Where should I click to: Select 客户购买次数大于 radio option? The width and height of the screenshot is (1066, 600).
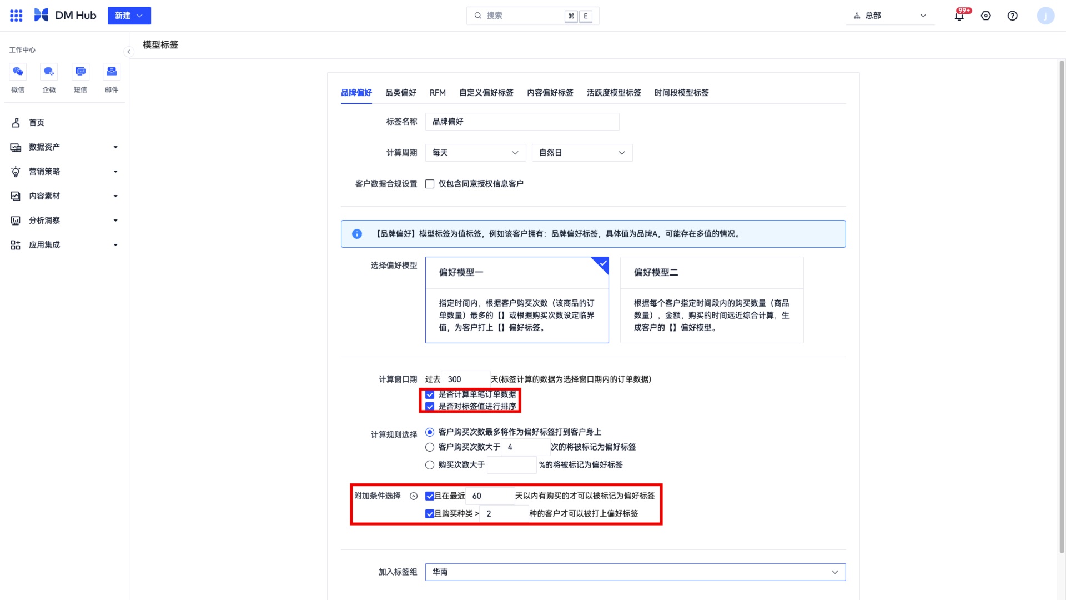coord(430,447)
